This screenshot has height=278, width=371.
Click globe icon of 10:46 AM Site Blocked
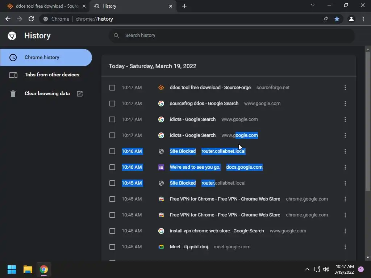click(x=161, y=151)
